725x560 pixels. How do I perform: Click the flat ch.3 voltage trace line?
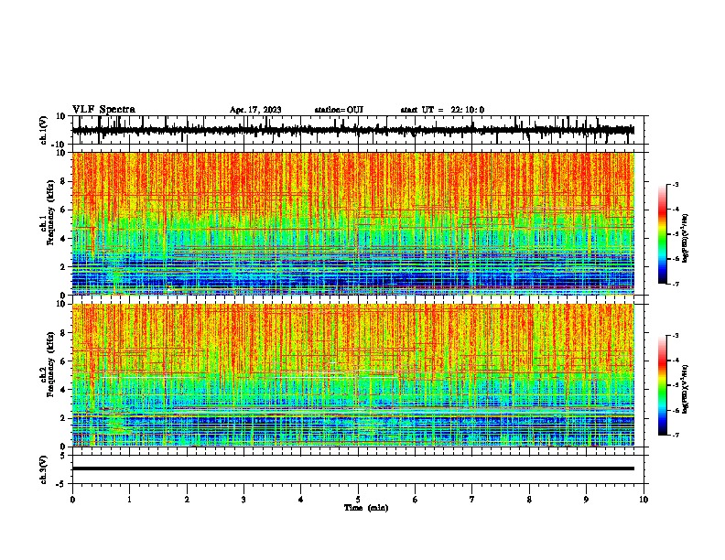pos(352,468)
